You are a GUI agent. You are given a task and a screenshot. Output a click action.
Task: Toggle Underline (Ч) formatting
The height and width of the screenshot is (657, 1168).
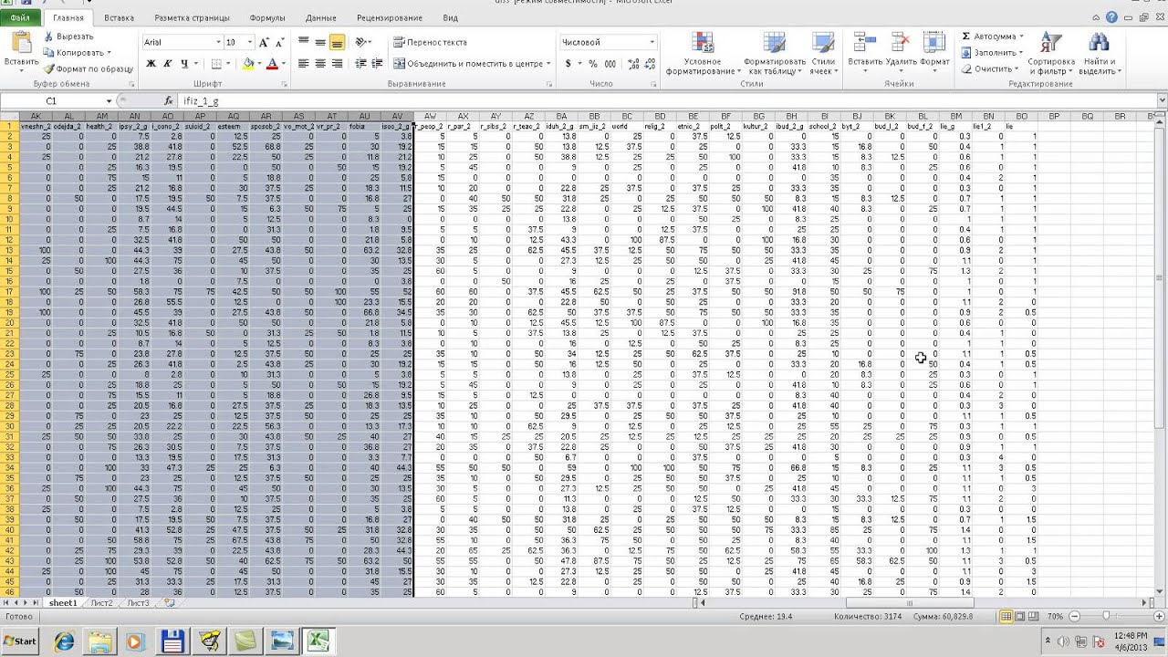click(184, 64)
